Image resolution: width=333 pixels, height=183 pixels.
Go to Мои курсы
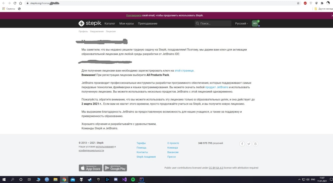(126, 24)
